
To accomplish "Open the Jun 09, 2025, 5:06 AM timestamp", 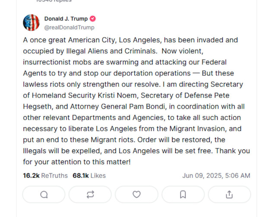I will 216,176.
